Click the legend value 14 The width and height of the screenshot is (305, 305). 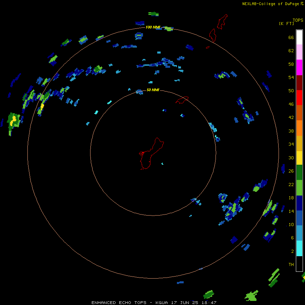[291, 211]
